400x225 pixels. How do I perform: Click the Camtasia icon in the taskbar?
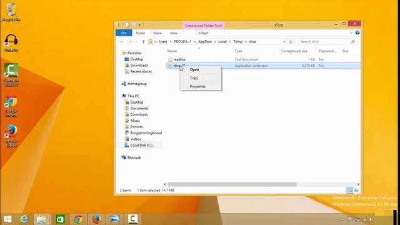pos(133,219)
